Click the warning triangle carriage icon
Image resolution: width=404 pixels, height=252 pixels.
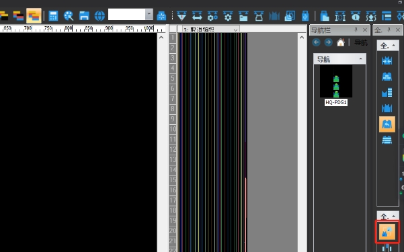click(181, 15)
